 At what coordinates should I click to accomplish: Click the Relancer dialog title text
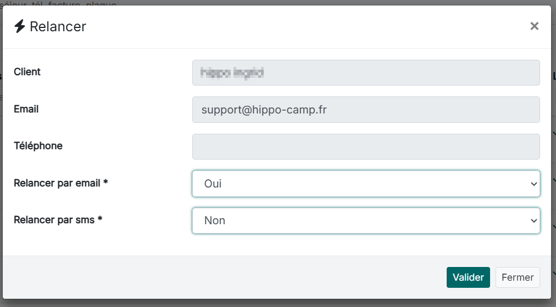point(58,26)
